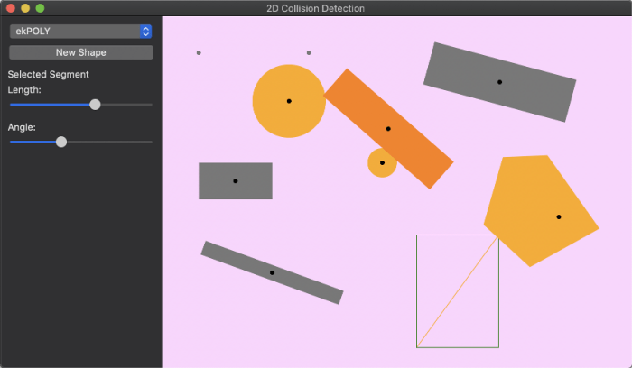The image size is (632, 368).
Task: Open the ekPOLY shape type dropdown
Action: (80, 32)
